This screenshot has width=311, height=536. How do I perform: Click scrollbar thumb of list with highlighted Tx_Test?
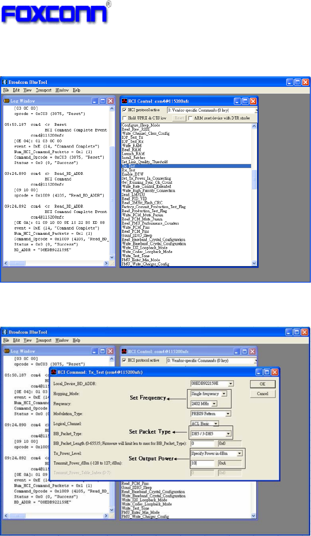(254, 180)
